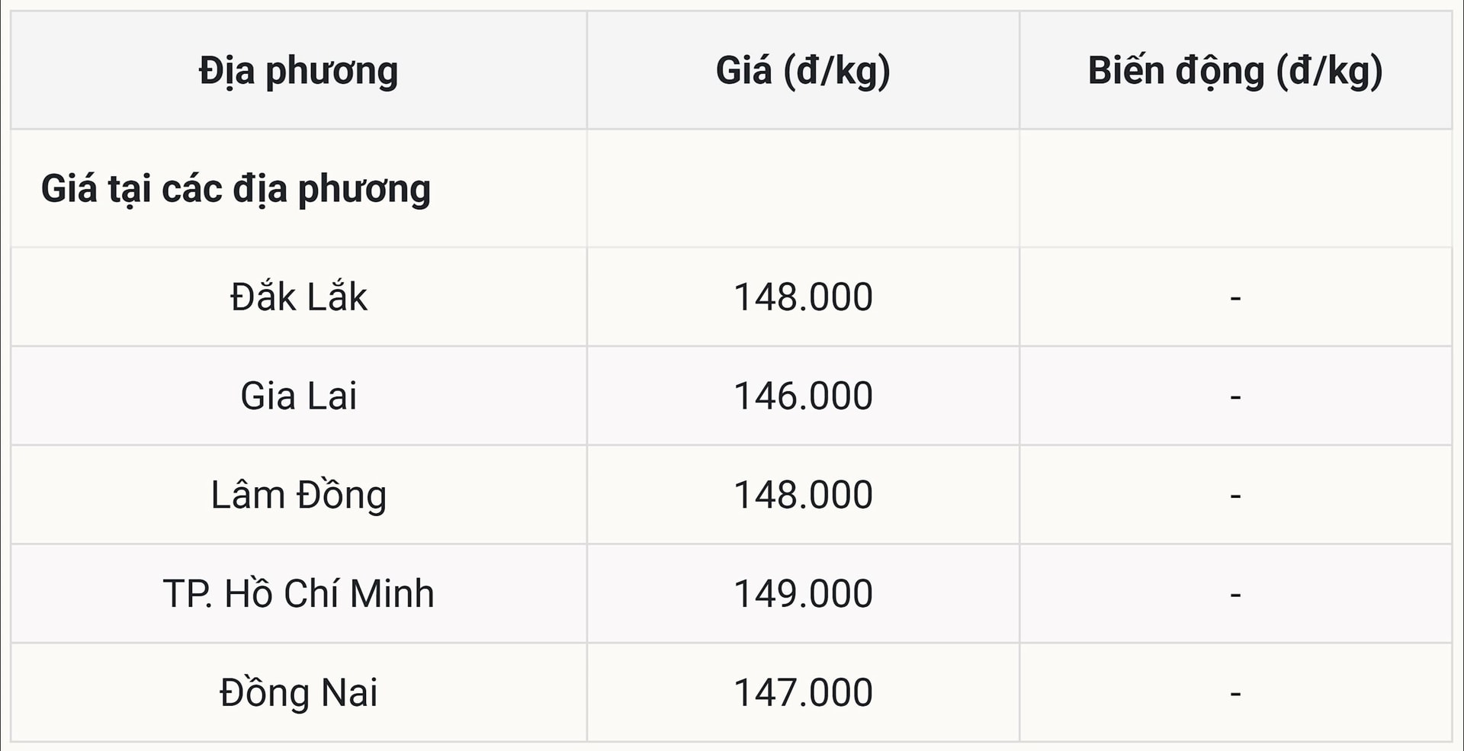Select the Đắk Lắk location cell

[298, 297]
